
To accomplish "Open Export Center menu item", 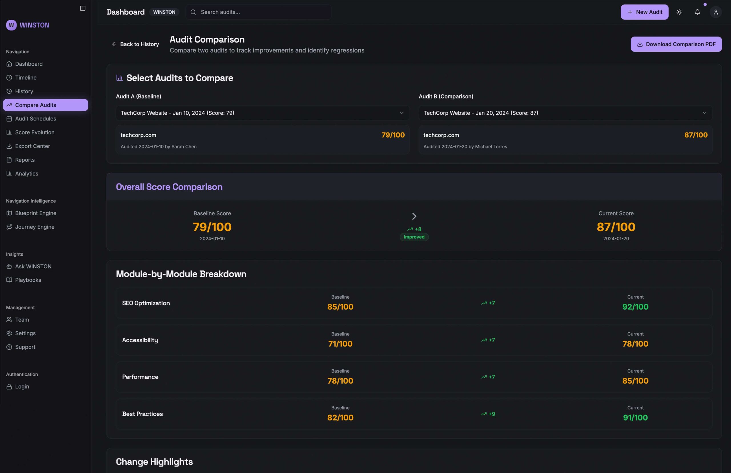I will tap(32, 146).
